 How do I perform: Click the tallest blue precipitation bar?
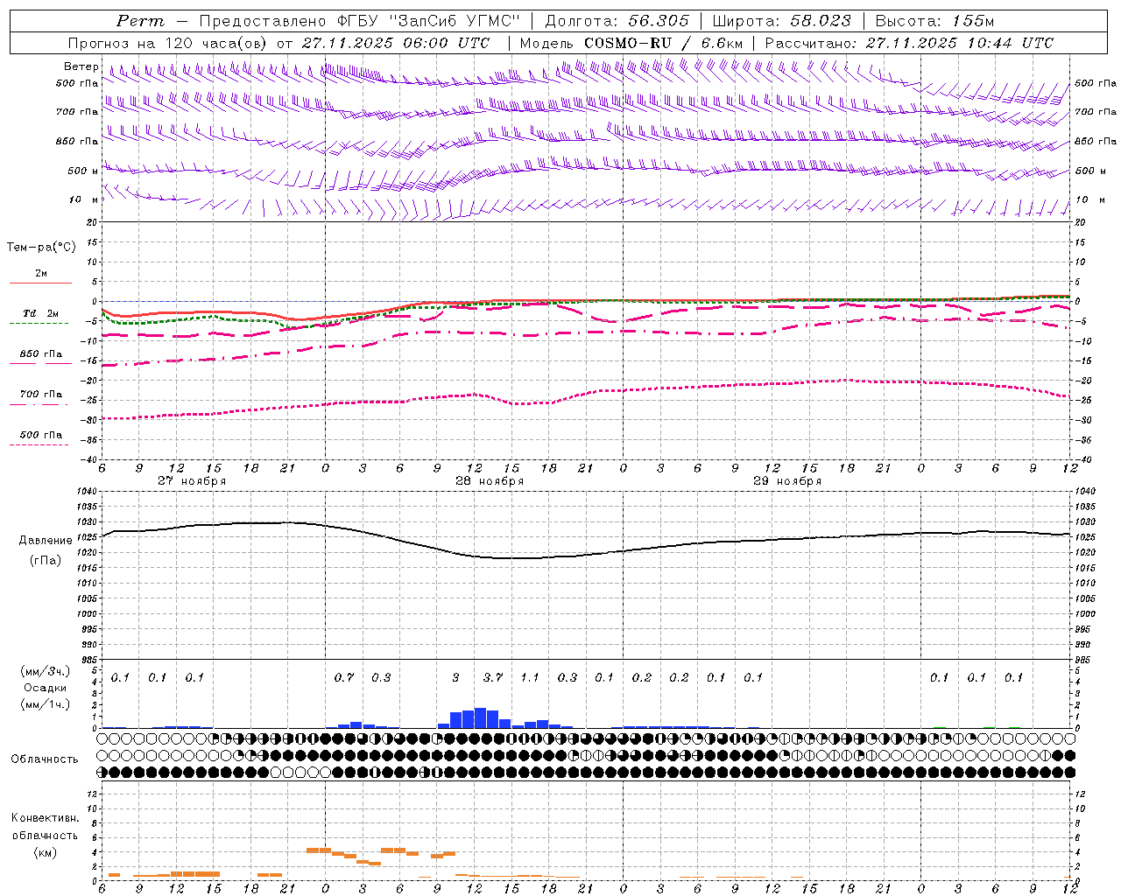[x=480, y=717]
